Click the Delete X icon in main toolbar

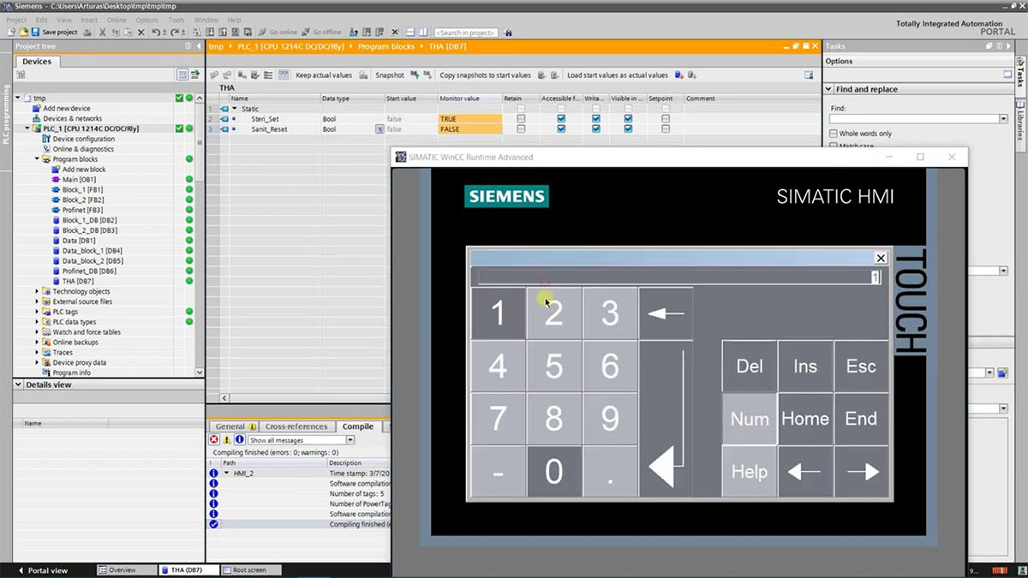click(140, 32)
